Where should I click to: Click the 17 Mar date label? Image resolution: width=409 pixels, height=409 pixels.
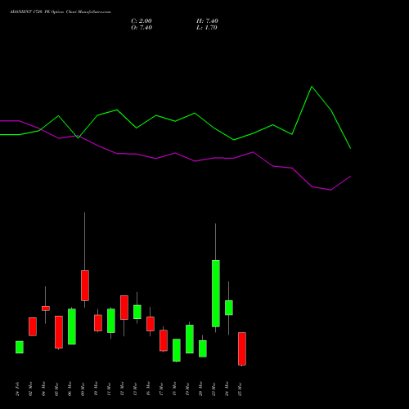point(161,389)
